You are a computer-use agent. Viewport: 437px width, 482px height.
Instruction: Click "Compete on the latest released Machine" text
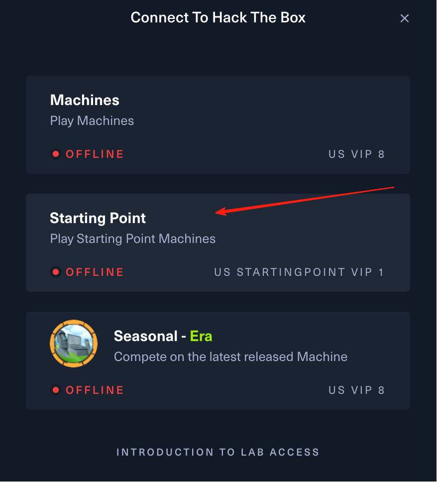click(x=230, y=357)
